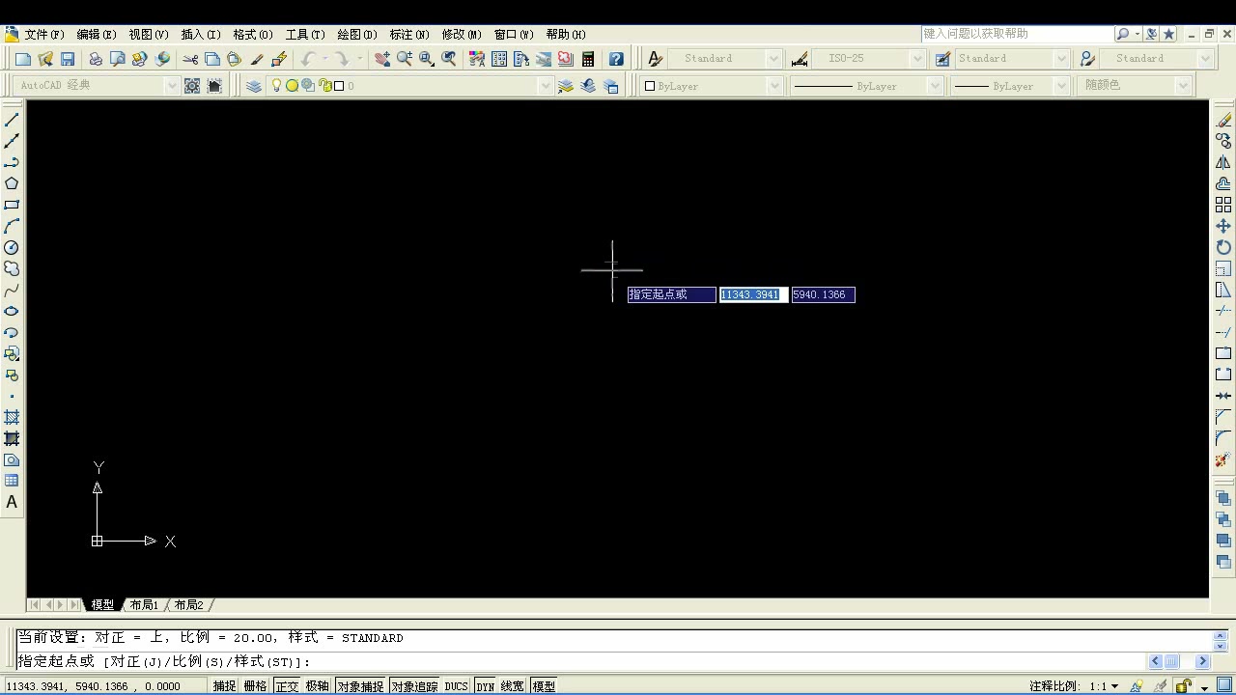Open the QuickCalc calculator icon
This screenshot has width=1236, height=695.
pos(588,59)
